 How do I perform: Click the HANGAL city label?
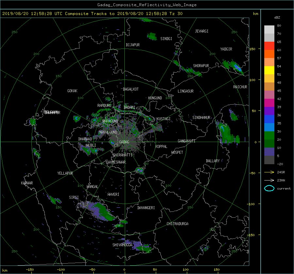pos(92,187)
